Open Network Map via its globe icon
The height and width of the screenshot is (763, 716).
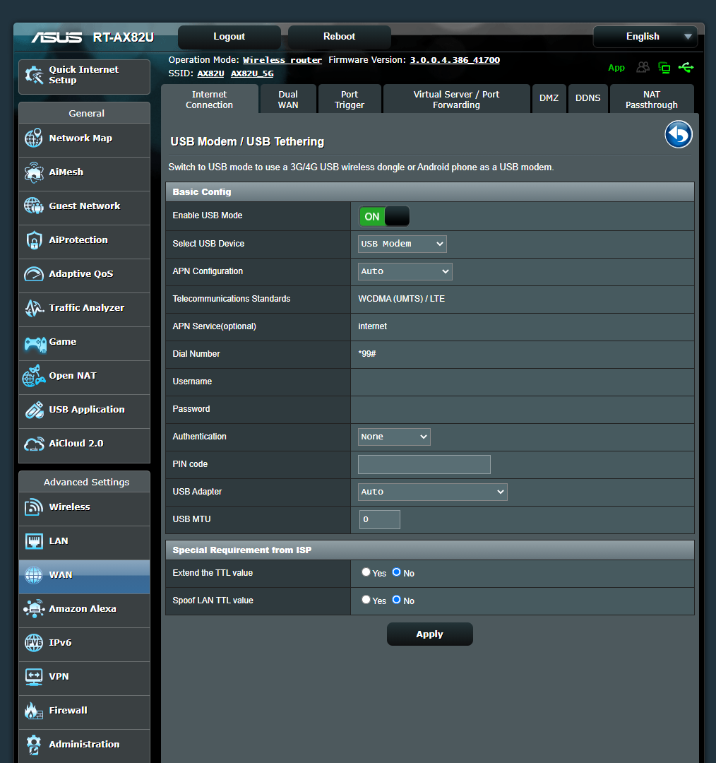click(34, 138)
